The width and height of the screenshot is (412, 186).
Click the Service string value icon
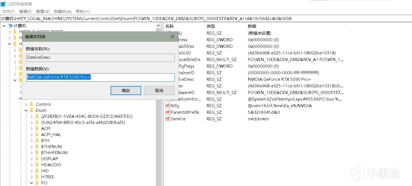(167, 119)
